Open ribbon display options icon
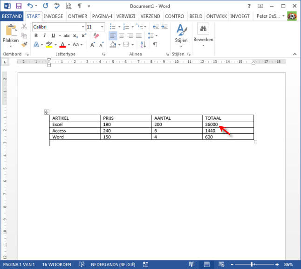301x269 pixels. point(260,6)
